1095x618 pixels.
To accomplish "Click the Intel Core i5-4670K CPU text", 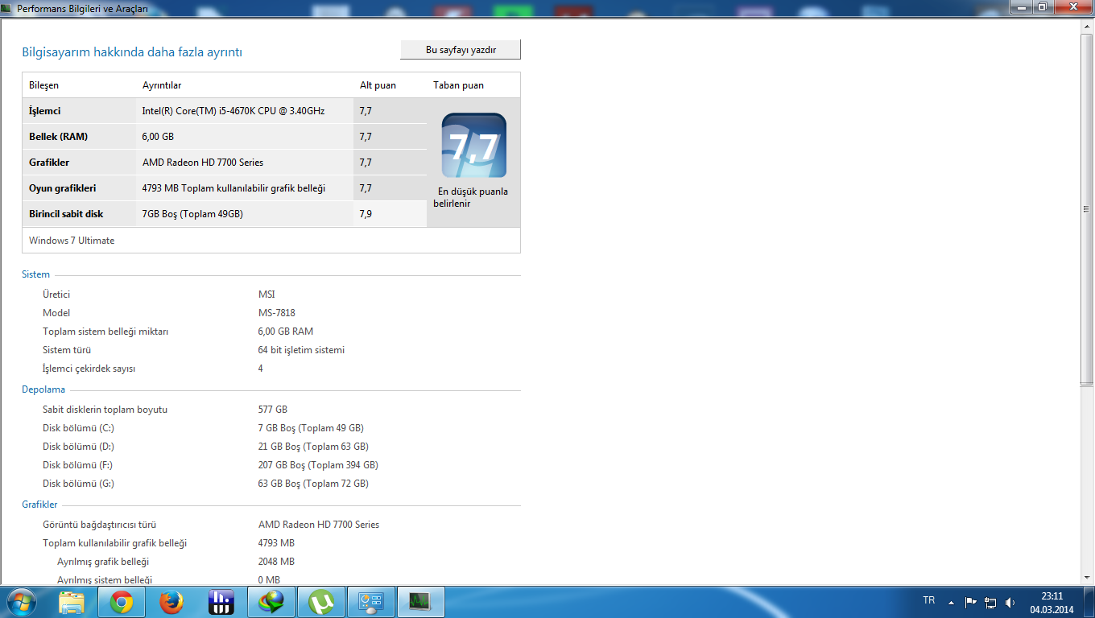I will tap(233, 111).
